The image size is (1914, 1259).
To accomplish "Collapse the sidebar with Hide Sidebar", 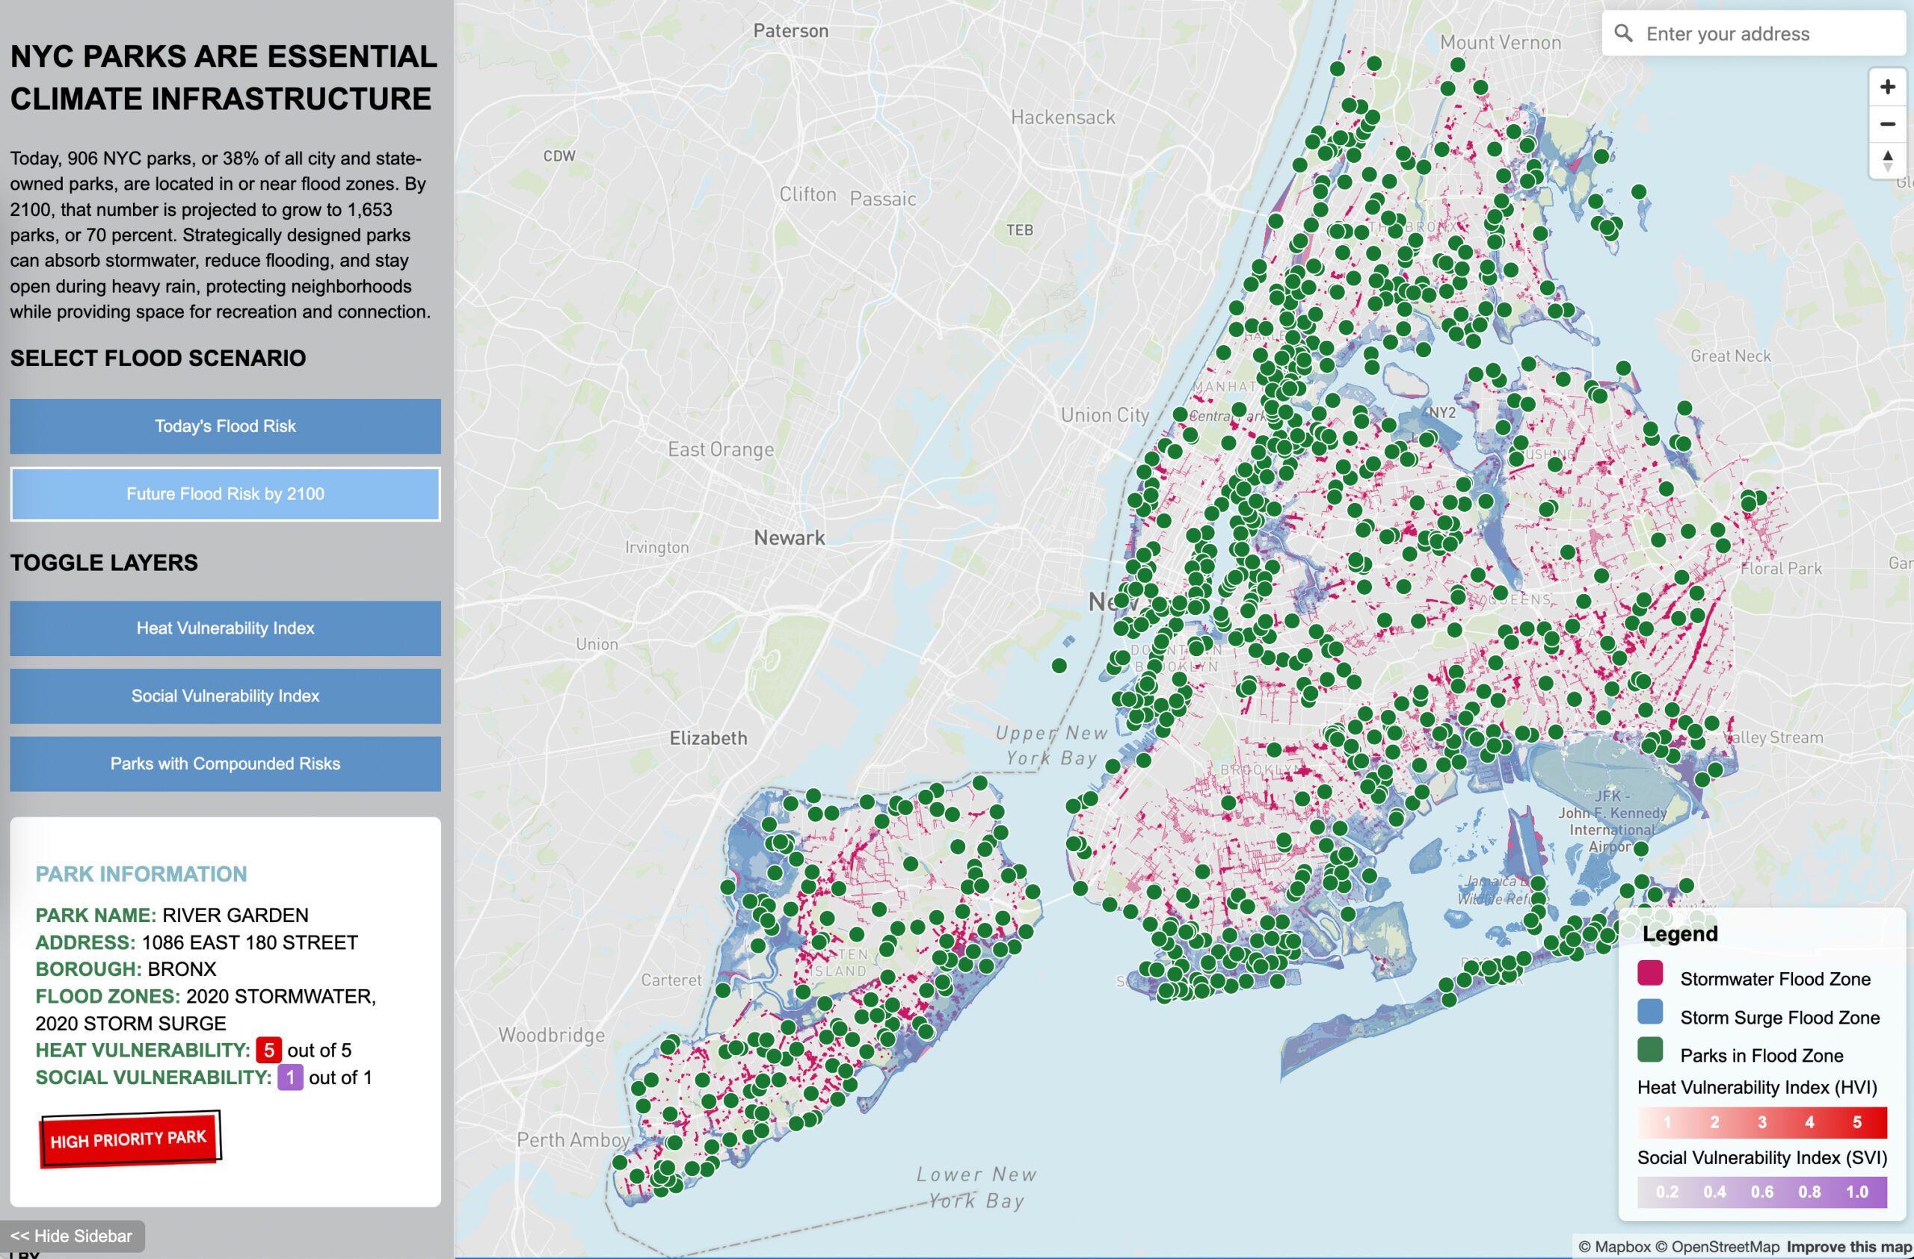I will click(72, 1236).
